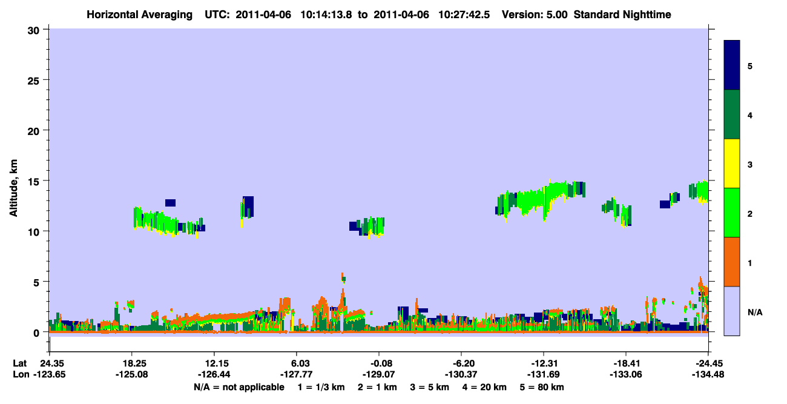Click the end time '10:27:42.5' in title

pos(466,14)
